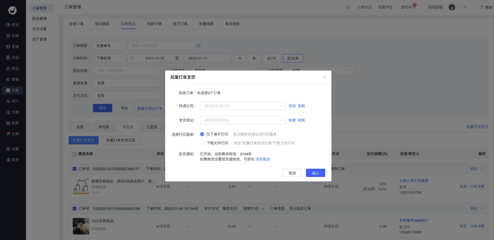Click the 访问店铺 button
Viewport: 494px width, 240px height.
(435, 7)
